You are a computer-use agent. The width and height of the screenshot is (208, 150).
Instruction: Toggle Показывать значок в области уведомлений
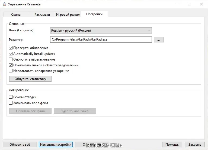point(11,65)
